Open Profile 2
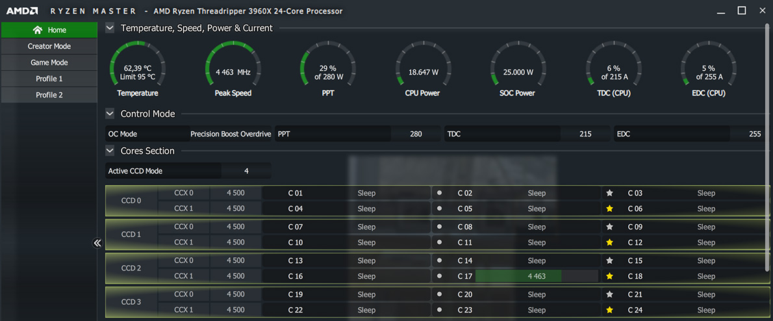 pyautogui.click(x=49, y=95)
